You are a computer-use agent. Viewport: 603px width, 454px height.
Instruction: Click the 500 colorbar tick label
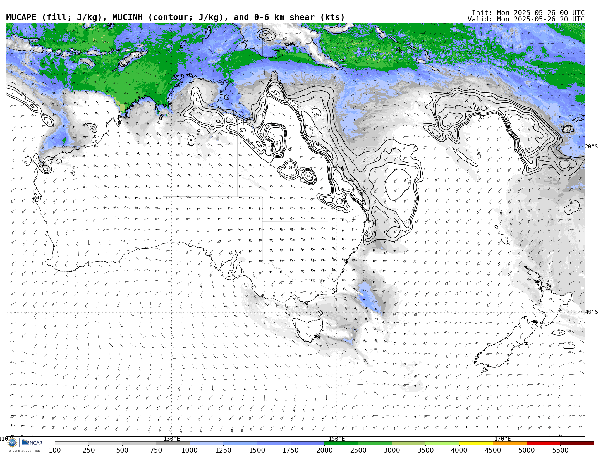(x=122, y=450)
